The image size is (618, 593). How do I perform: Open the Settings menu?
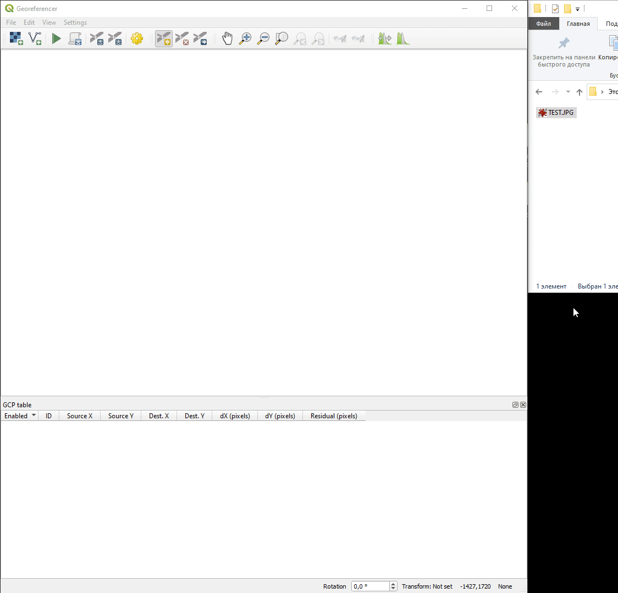point(75,22)
